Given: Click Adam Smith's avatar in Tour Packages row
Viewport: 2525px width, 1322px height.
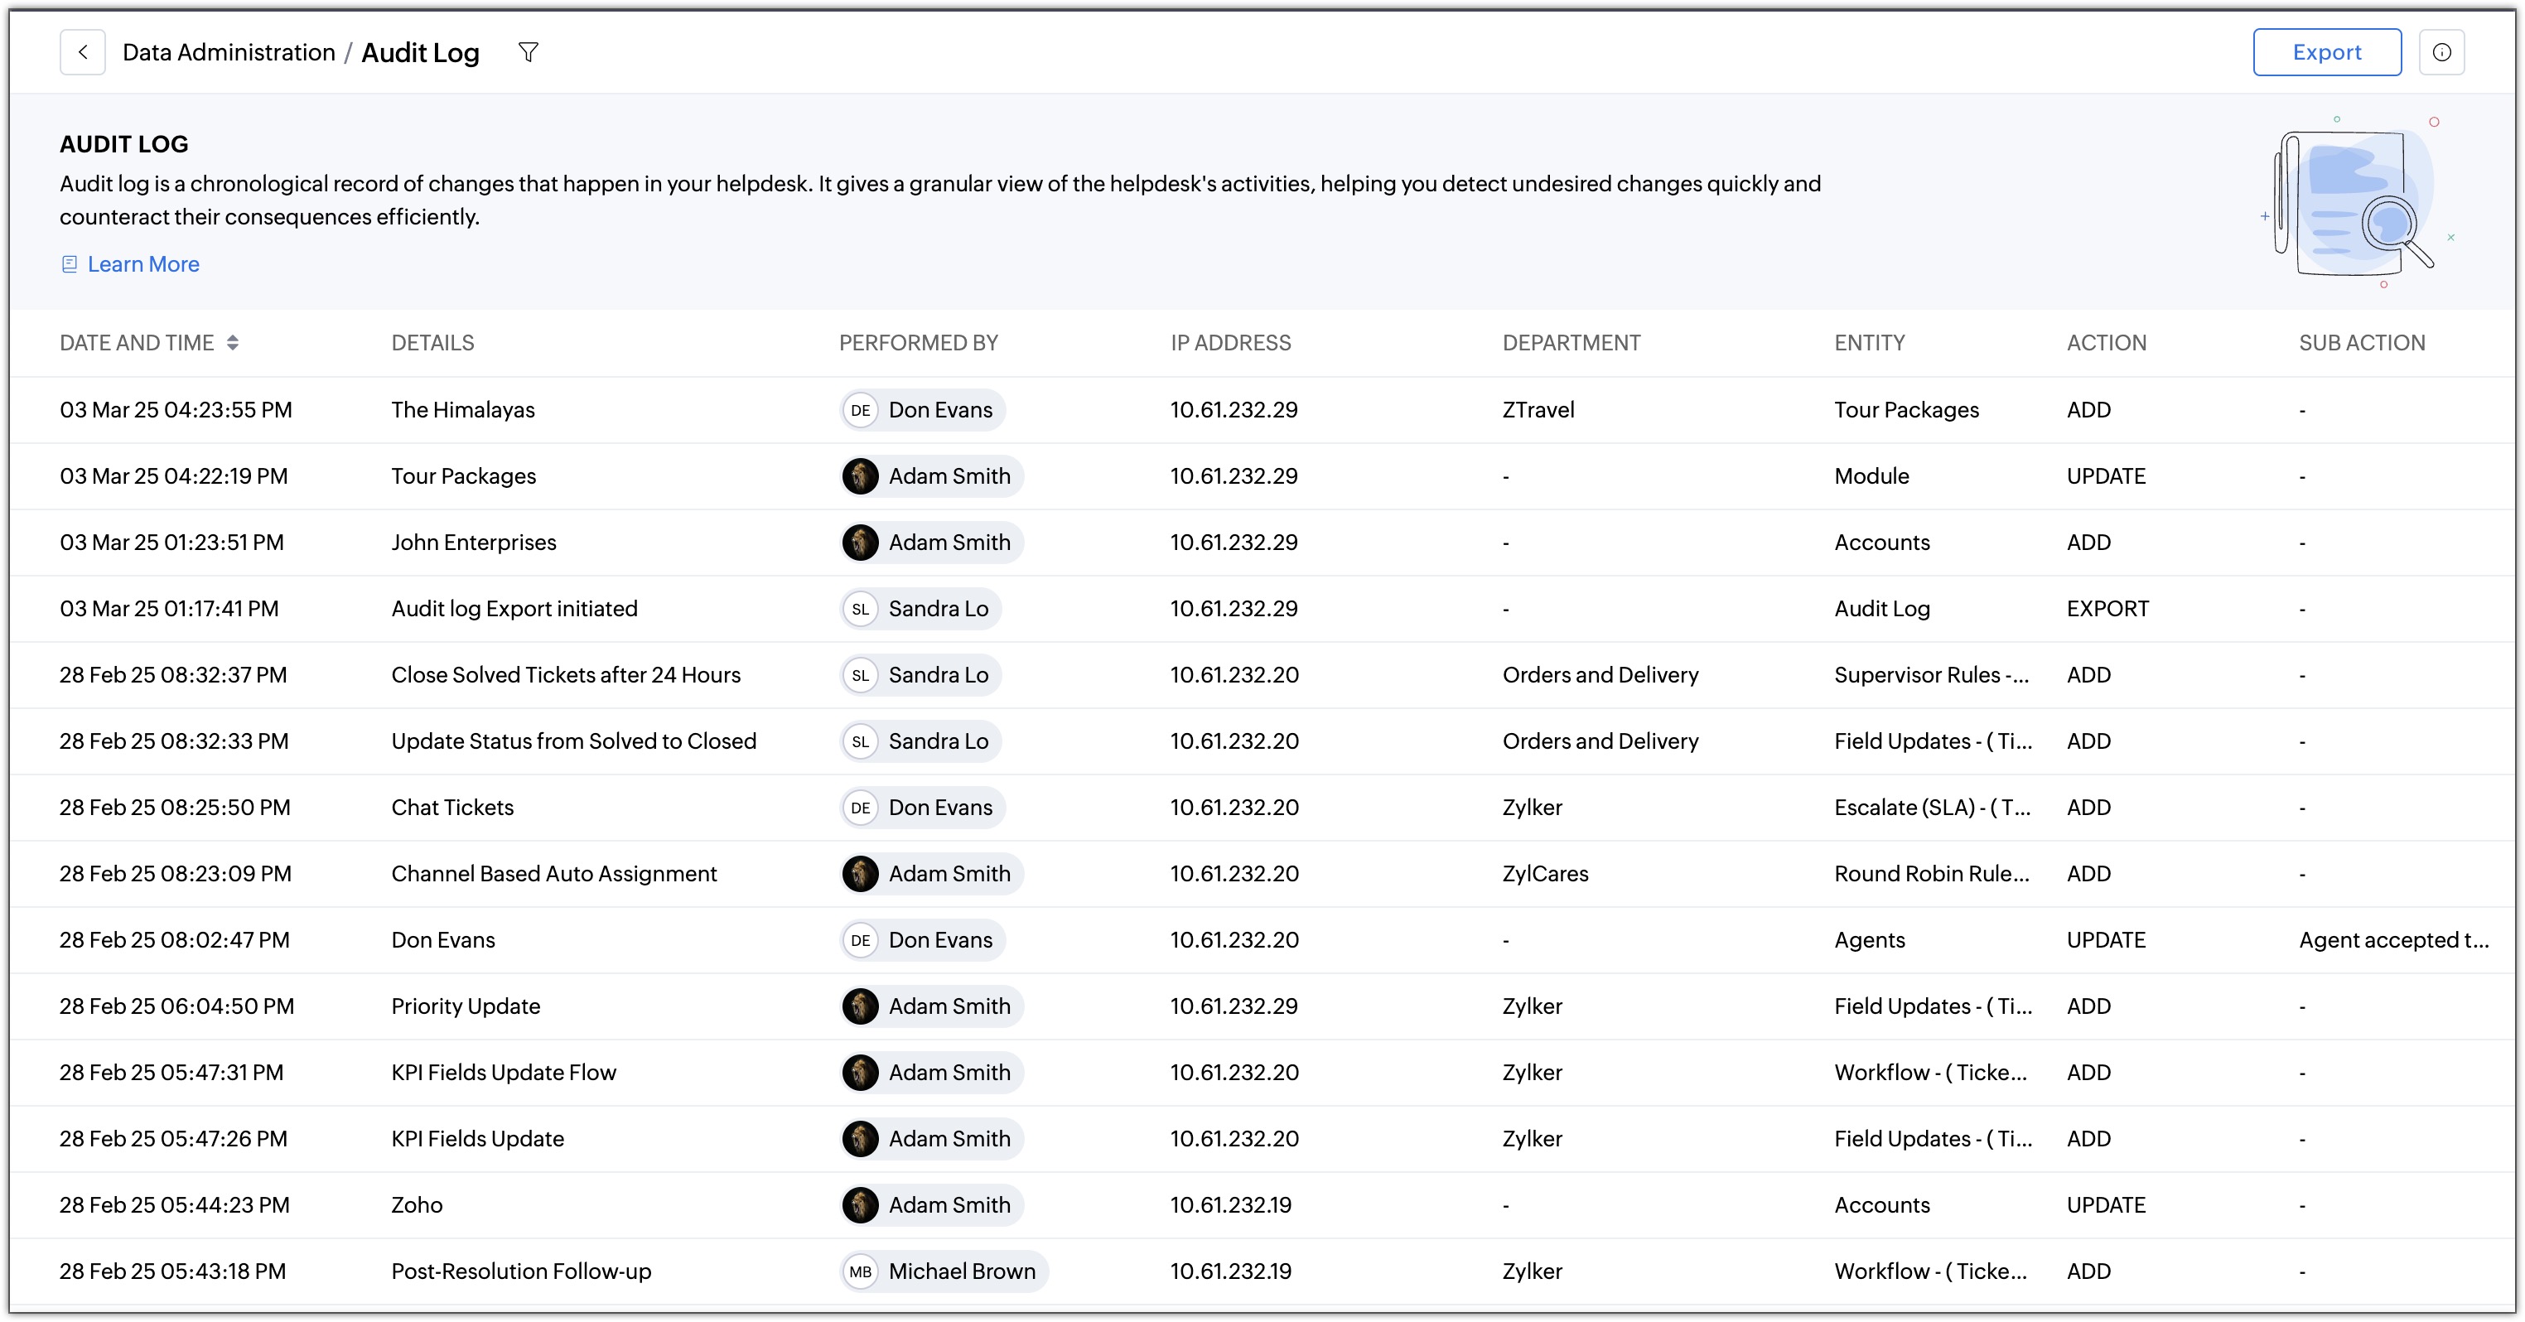Looking at the screenshot, I should pyautogui.click(x=860, y=476).
